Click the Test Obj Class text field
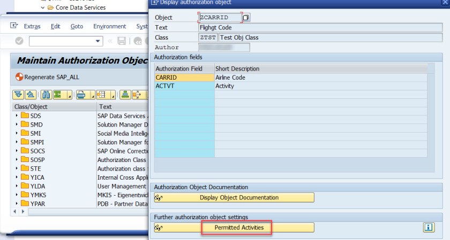The height and width of the screenshot is (240, 450). 331,37
